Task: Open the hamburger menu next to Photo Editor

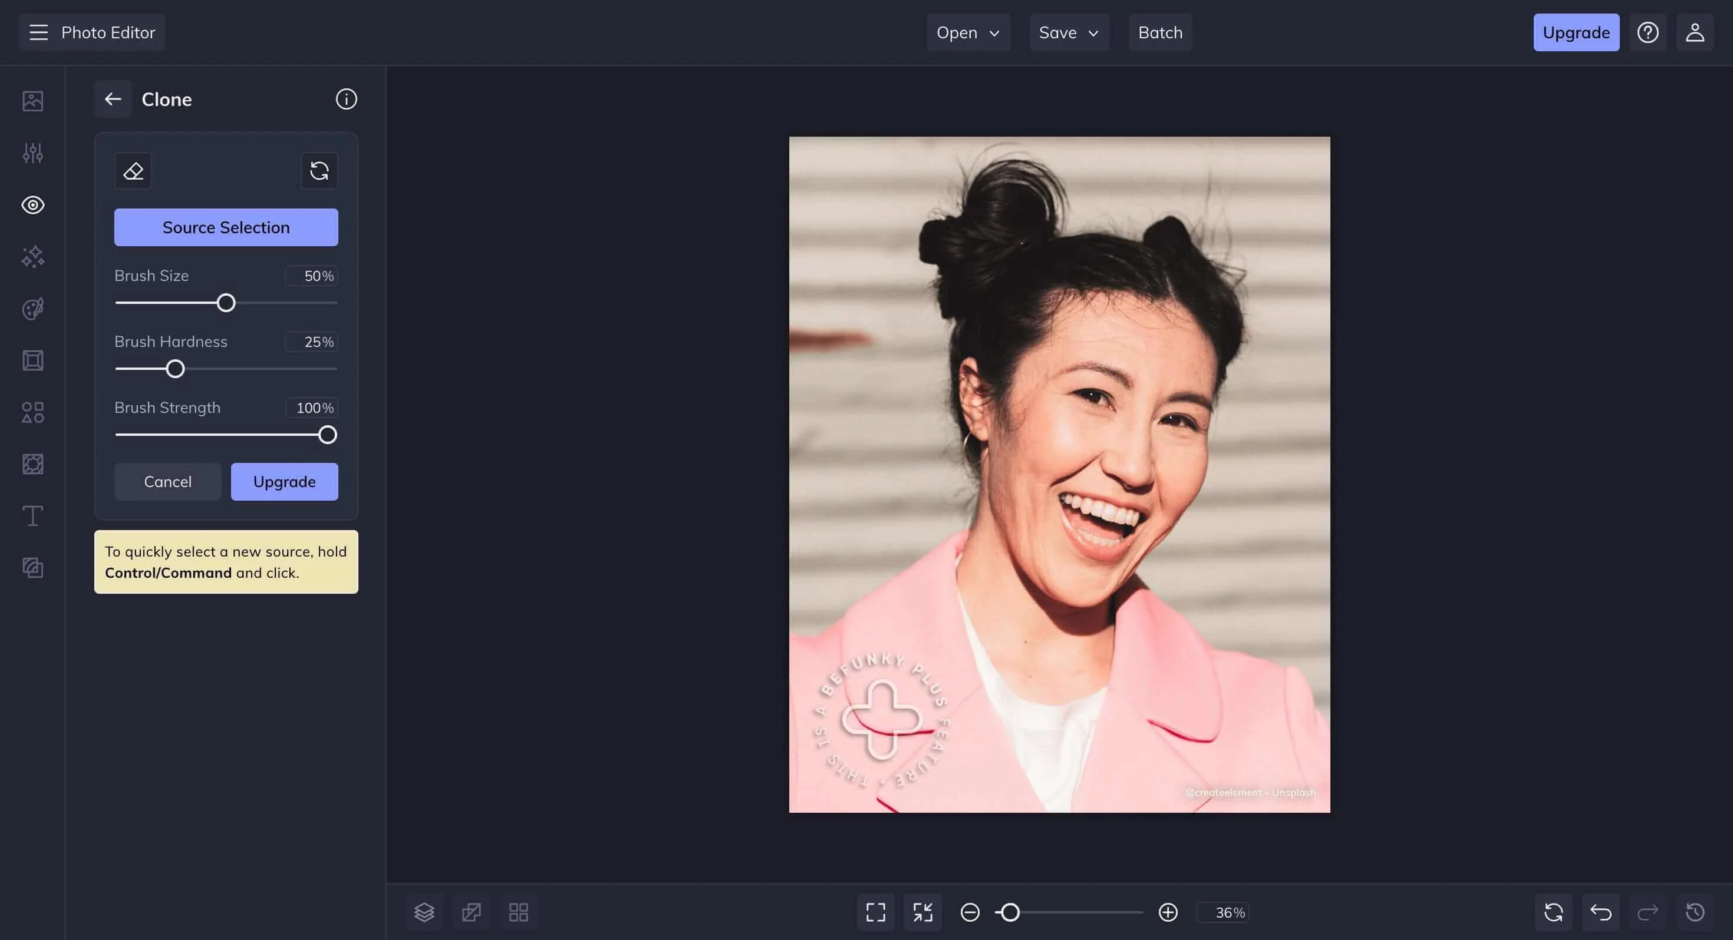Action: [x=39, y=32]
